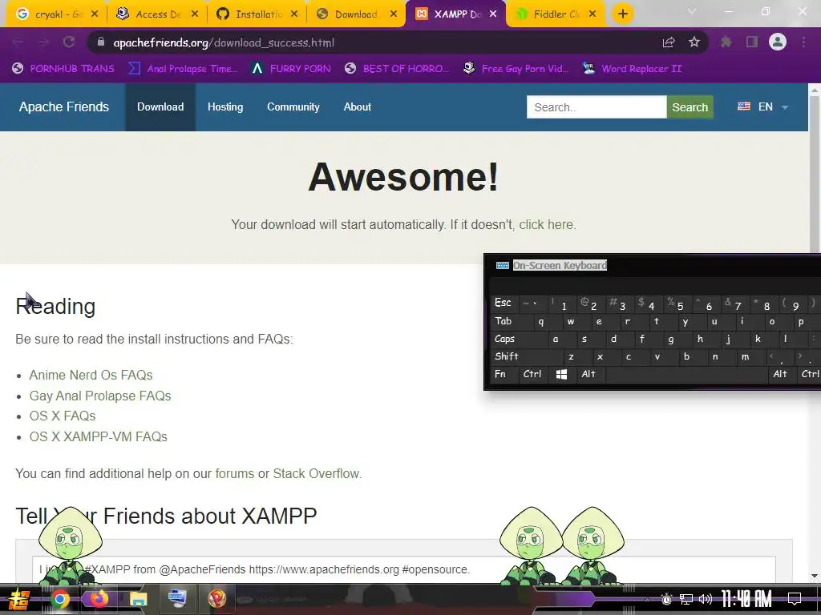Open Chrome from the taskbar
This screenshot has height=615, width=821.
click(x=59, y=599)
